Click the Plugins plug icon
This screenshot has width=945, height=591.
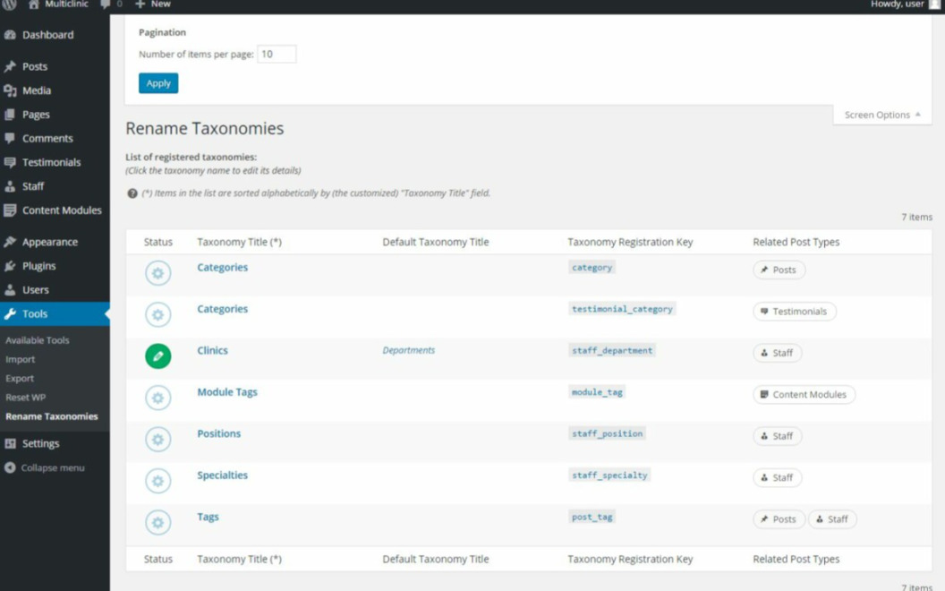pos(10,266)
